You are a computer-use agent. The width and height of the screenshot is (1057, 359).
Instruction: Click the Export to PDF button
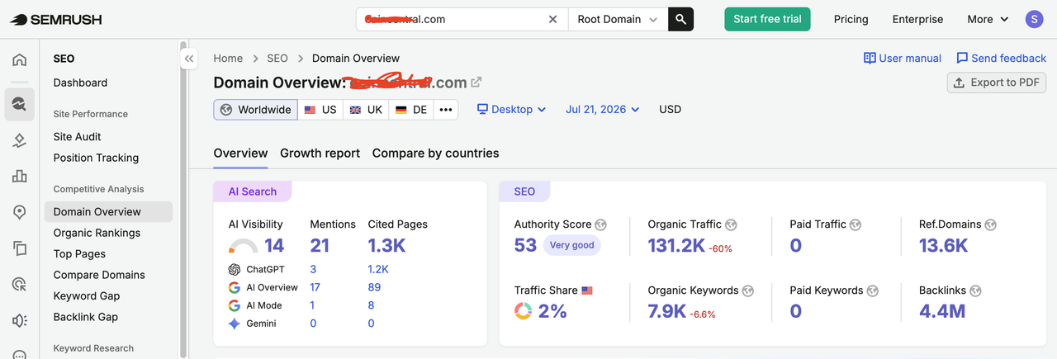click(997, 83)
